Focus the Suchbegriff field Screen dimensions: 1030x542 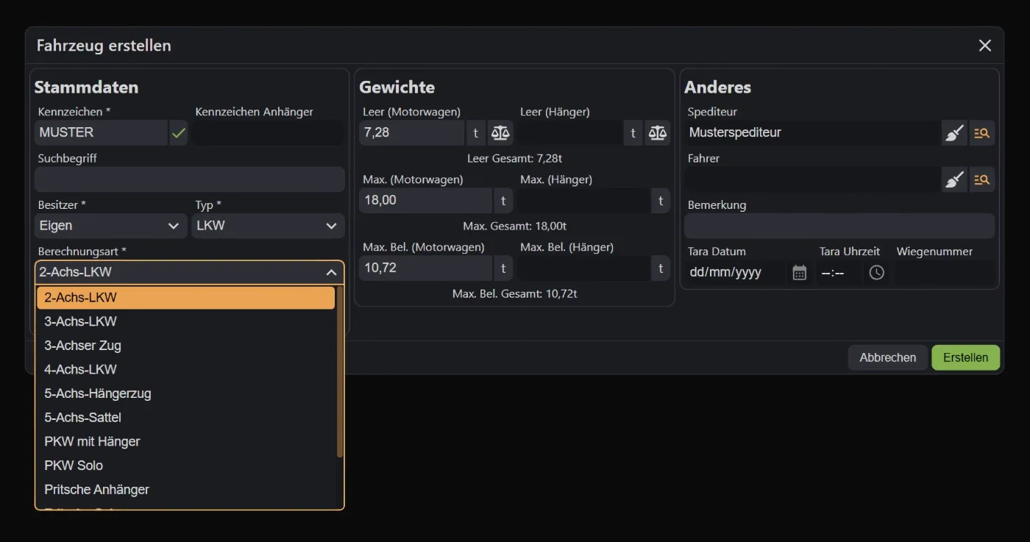click(x=190, y=179)
